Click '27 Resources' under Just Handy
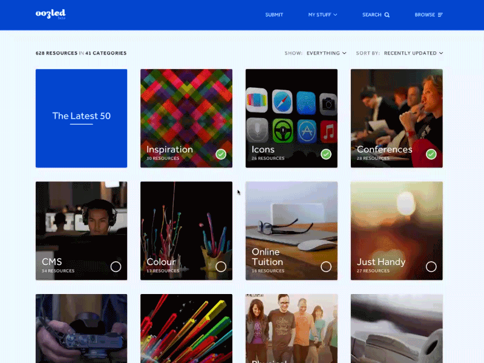Screen dimensions: 484x363 [373, 270]
